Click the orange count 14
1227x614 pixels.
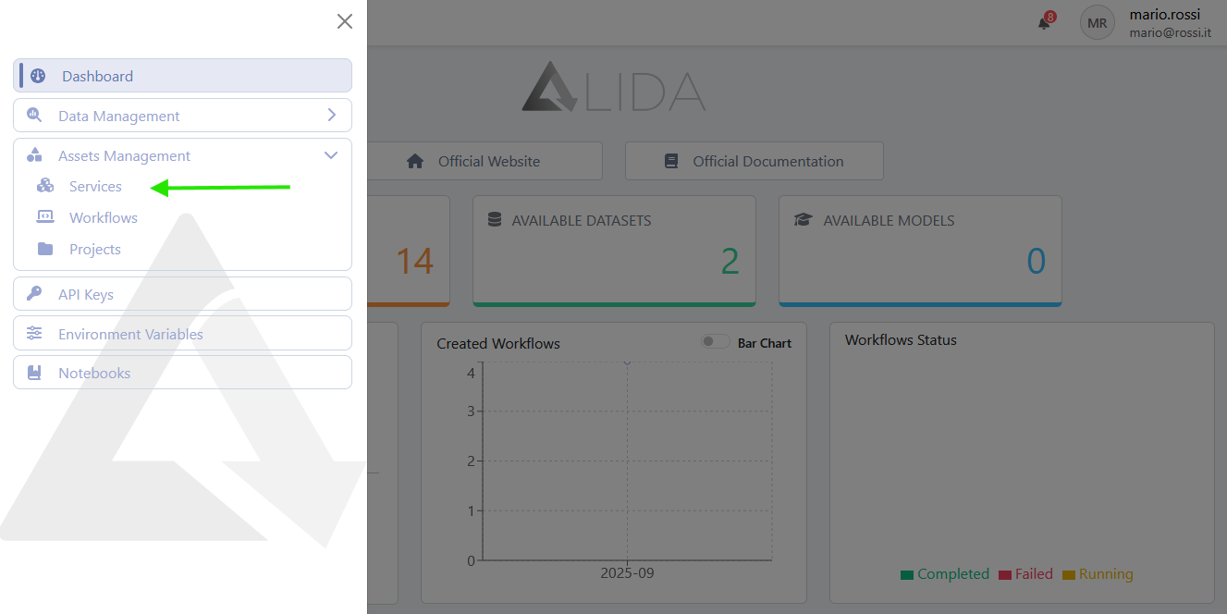point(414,262)
